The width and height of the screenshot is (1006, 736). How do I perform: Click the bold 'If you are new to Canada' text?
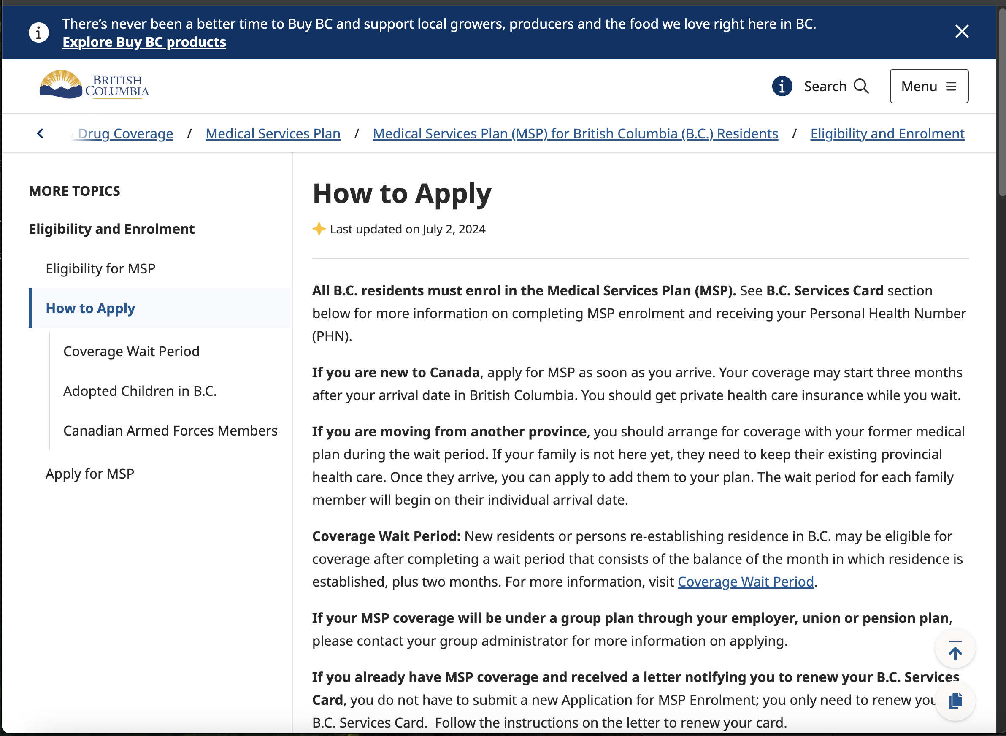click(396, 373)
